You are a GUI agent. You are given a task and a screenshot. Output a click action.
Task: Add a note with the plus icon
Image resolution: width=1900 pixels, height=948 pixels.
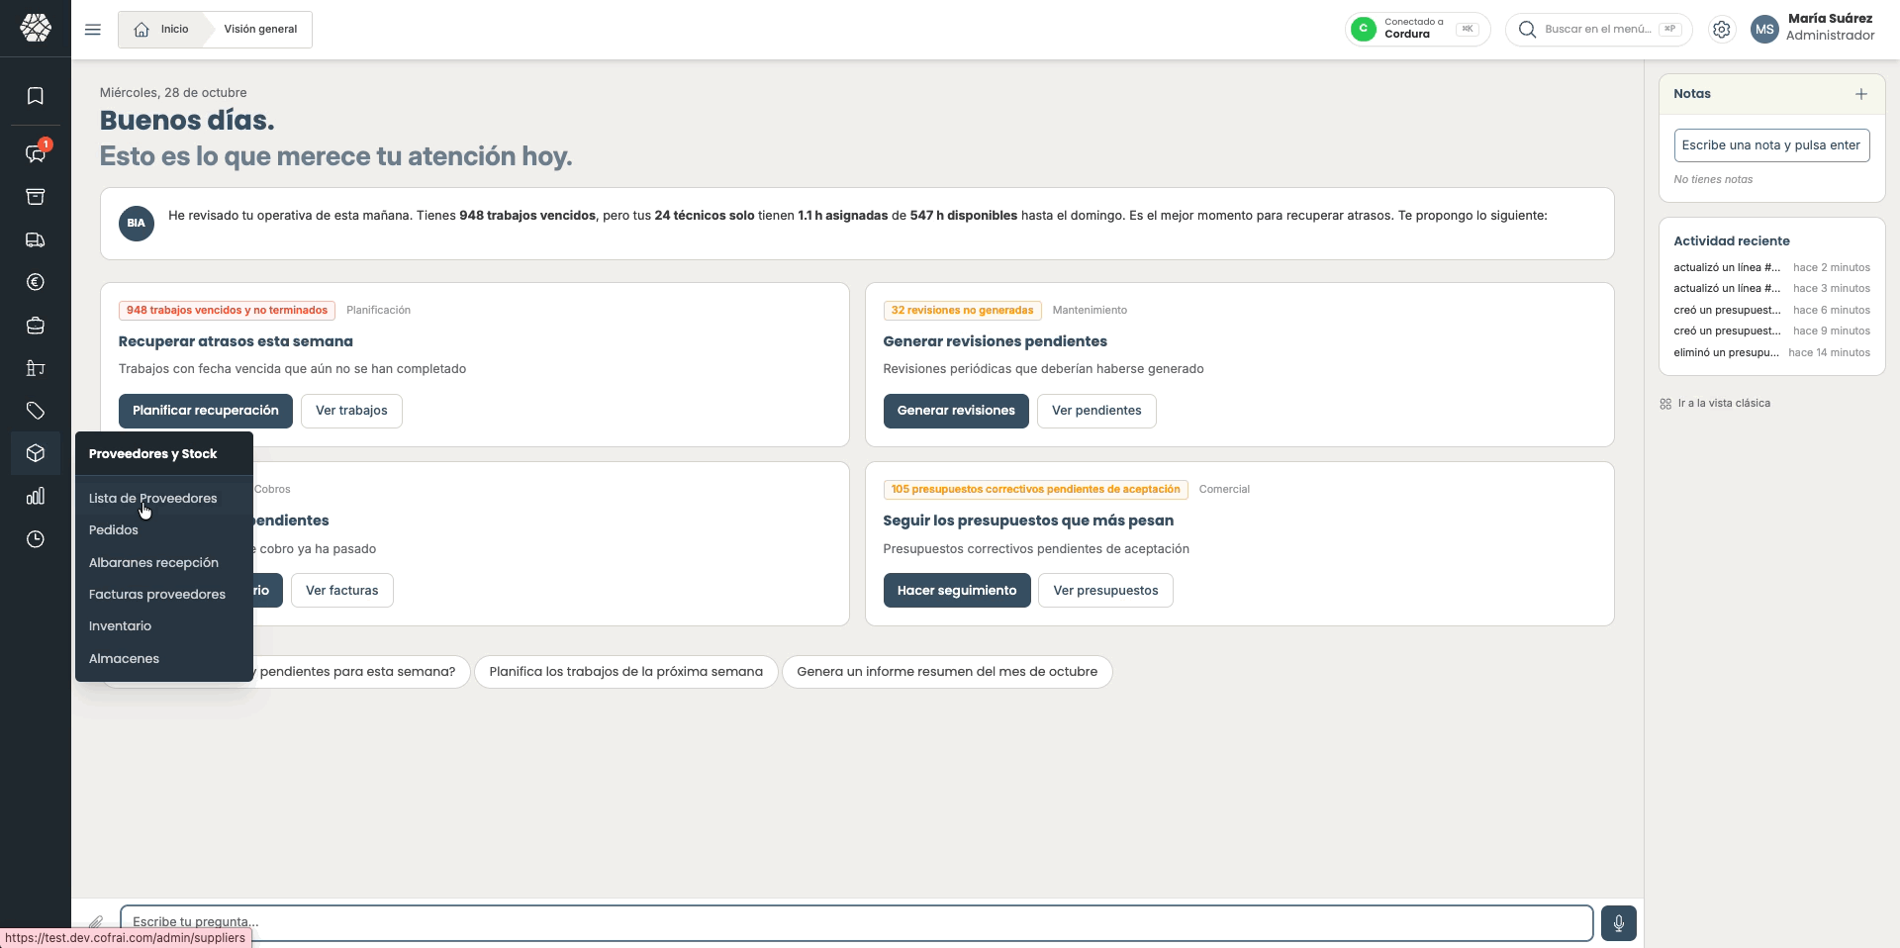(1861, 94)
